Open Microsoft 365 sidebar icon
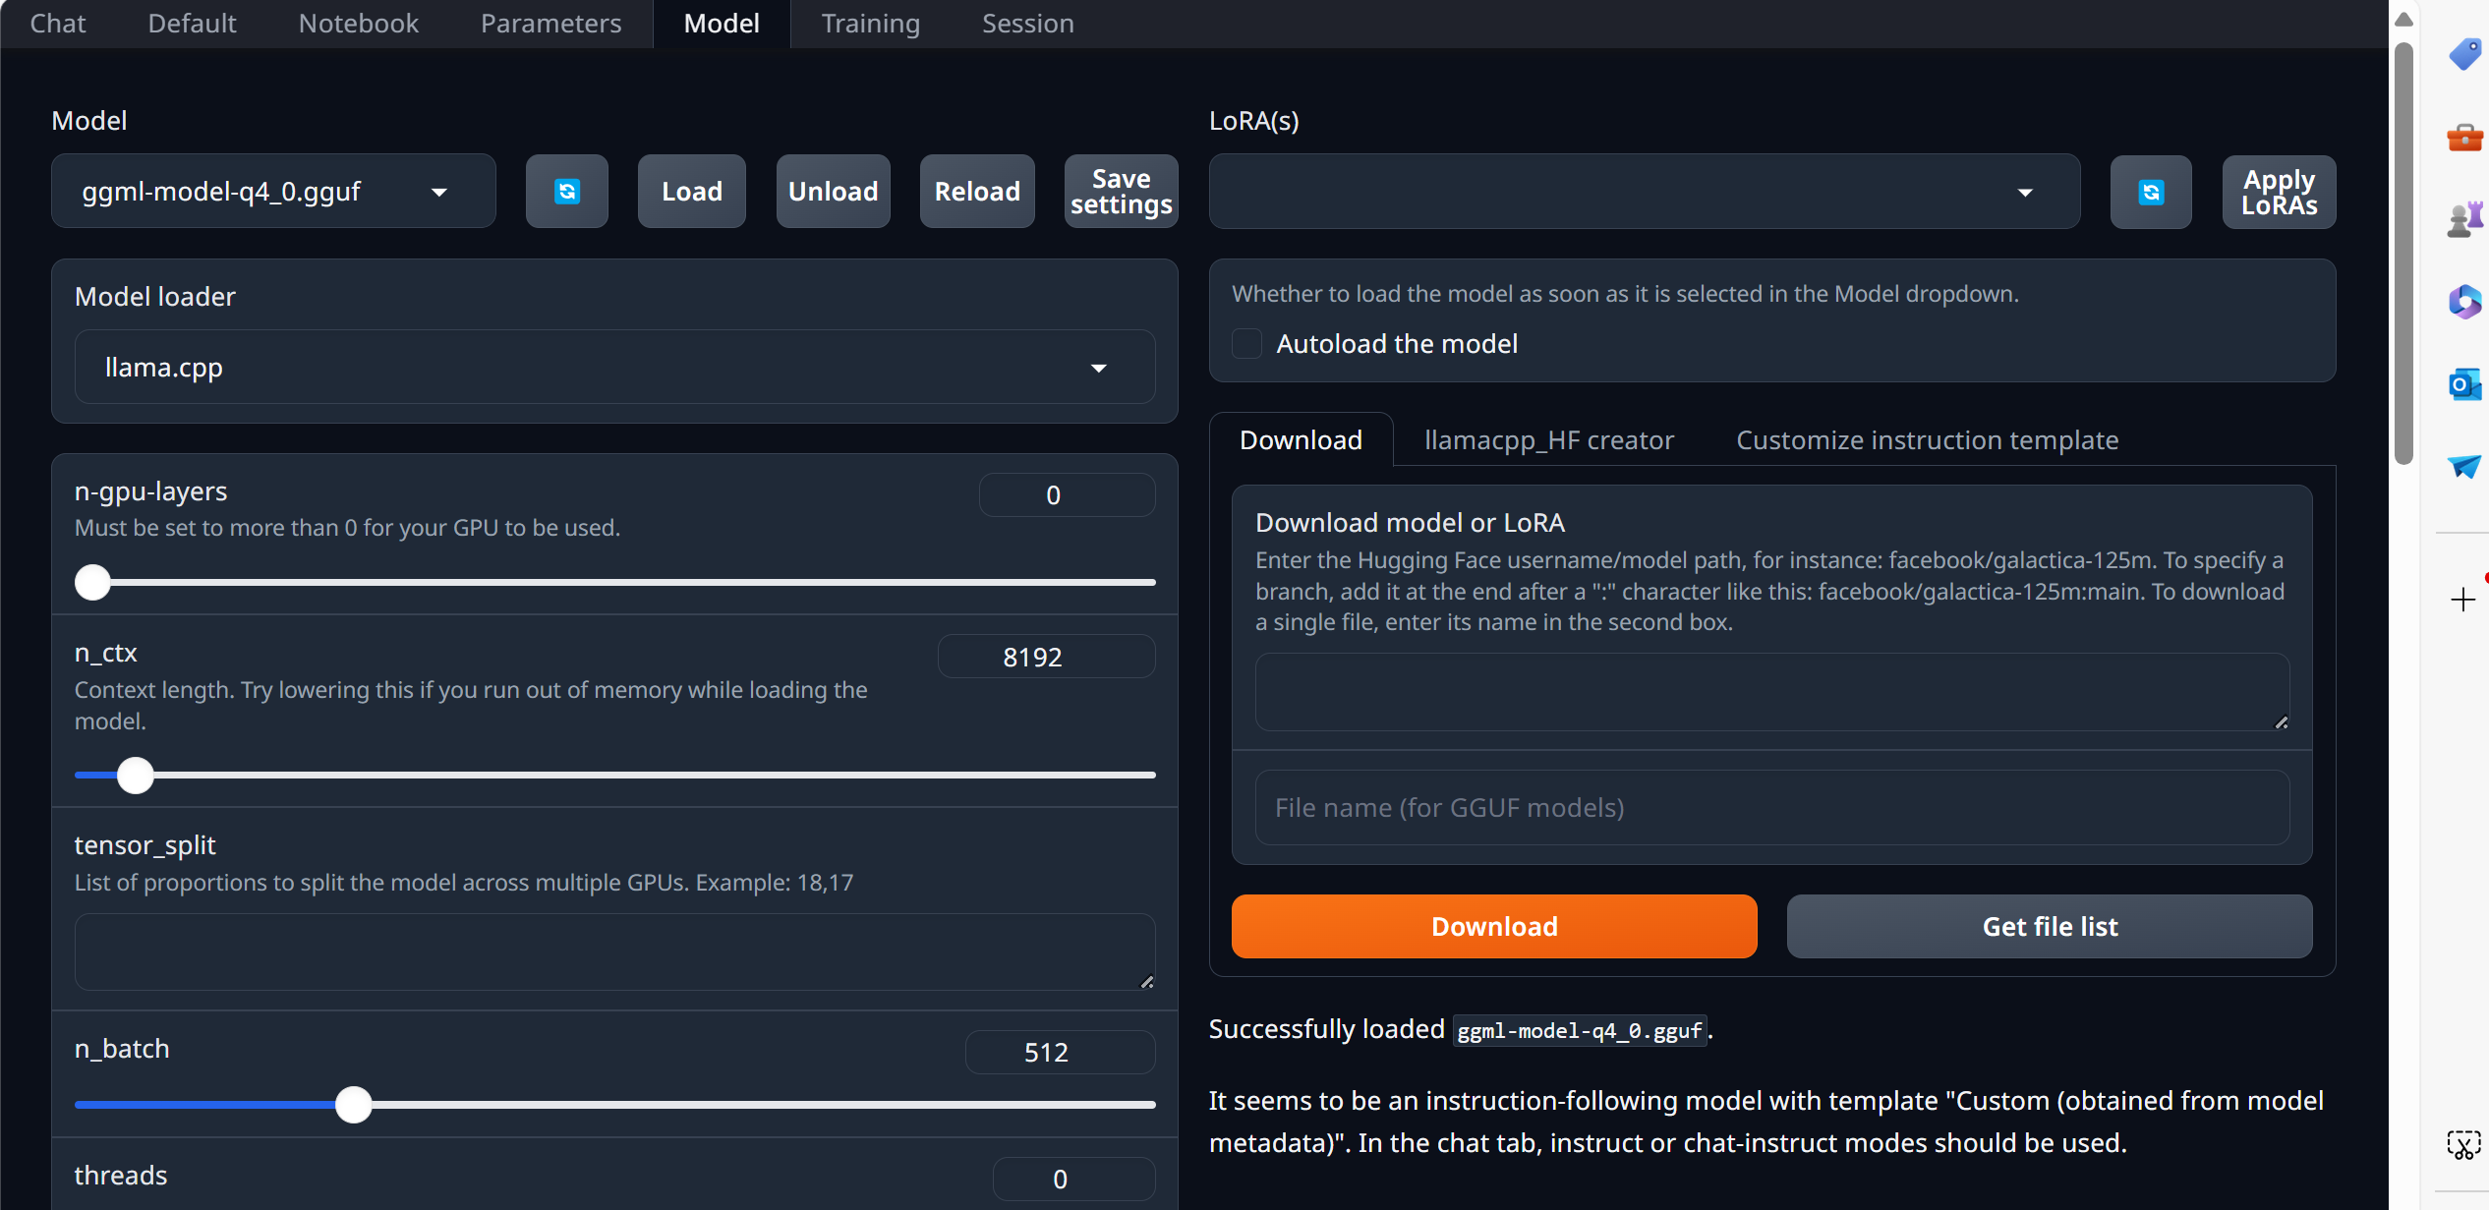Image resolution: width=2489 pixels, height=1210 pixels. pos(2464,302)
